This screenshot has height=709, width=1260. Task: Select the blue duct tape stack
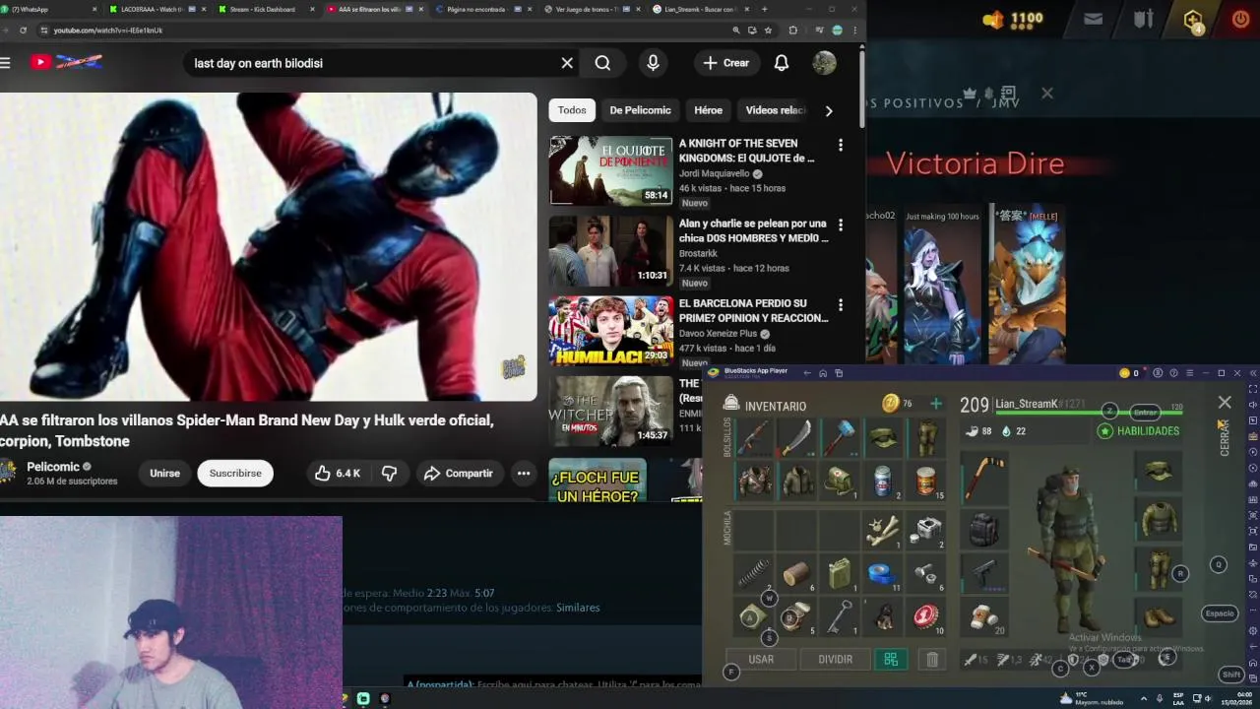pos(883,573)
